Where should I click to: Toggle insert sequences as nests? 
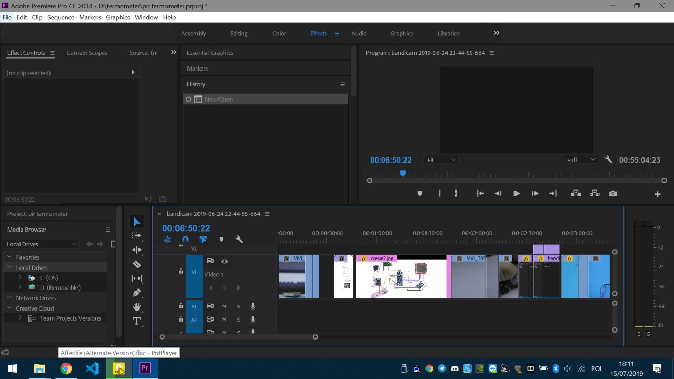(167, 240)
